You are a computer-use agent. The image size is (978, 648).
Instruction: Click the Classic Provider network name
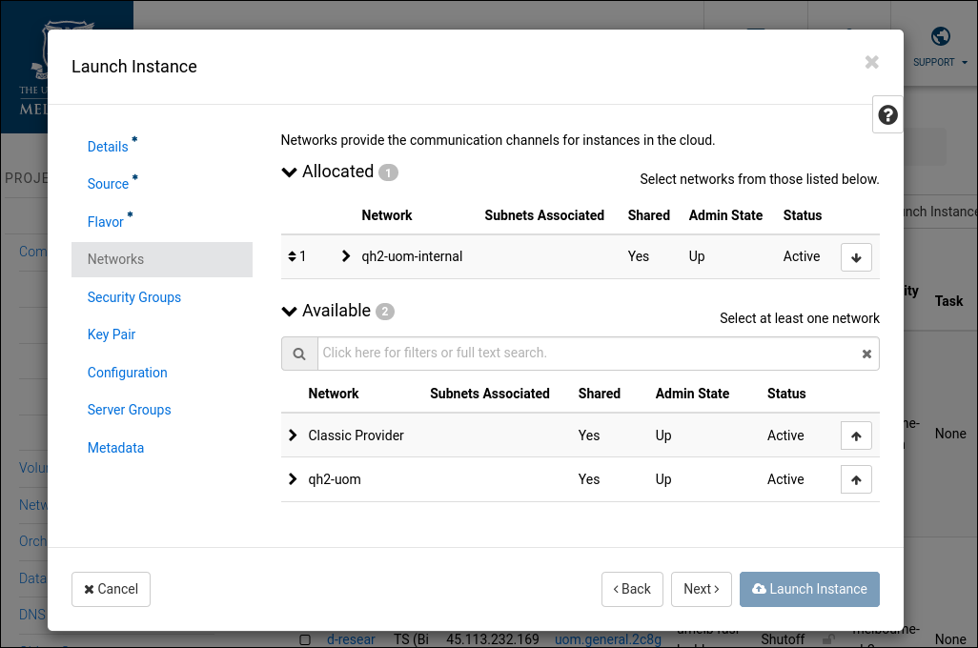[357, 435]
